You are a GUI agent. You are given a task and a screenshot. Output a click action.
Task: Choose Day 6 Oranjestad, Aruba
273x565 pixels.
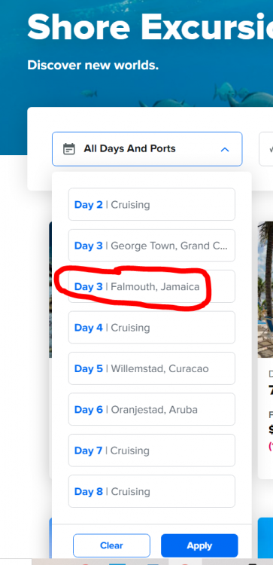(x=152, y=409)
